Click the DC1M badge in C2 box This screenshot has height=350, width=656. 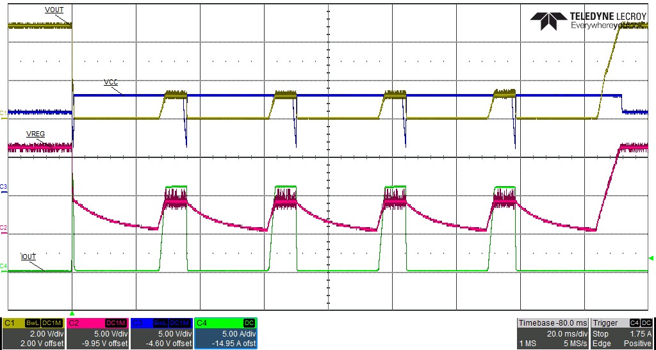point(115,323)
